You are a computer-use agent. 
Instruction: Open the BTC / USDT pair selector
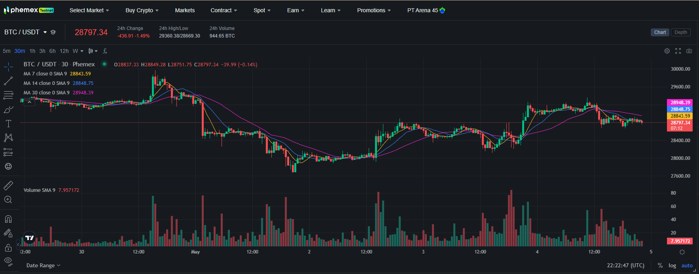(x=26, y=32)
